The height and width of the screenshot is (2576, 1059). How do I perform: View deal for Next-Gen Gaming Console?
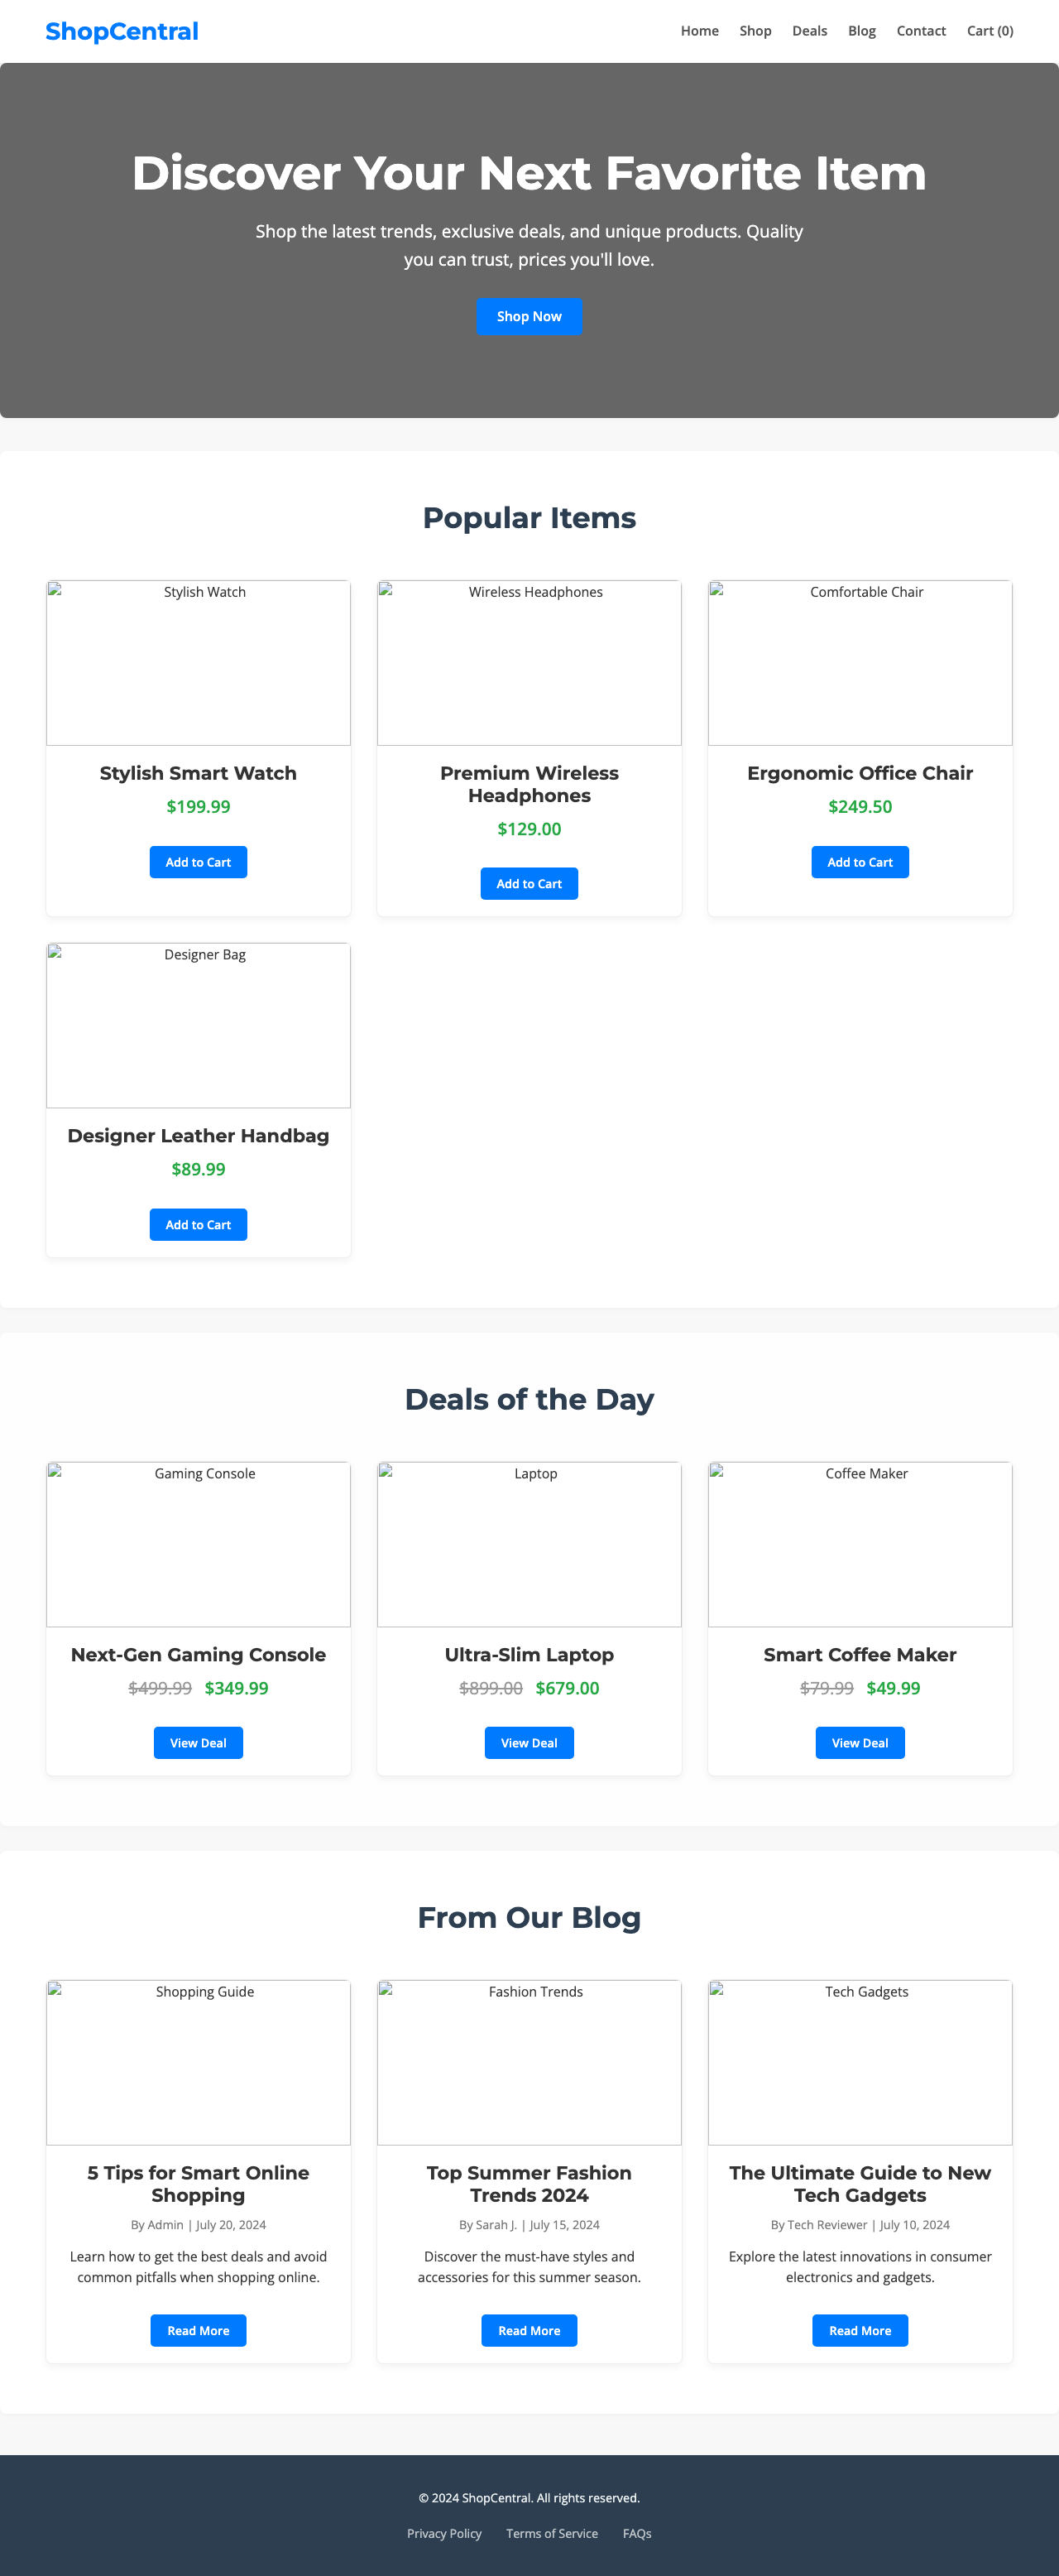point(198,1742)
